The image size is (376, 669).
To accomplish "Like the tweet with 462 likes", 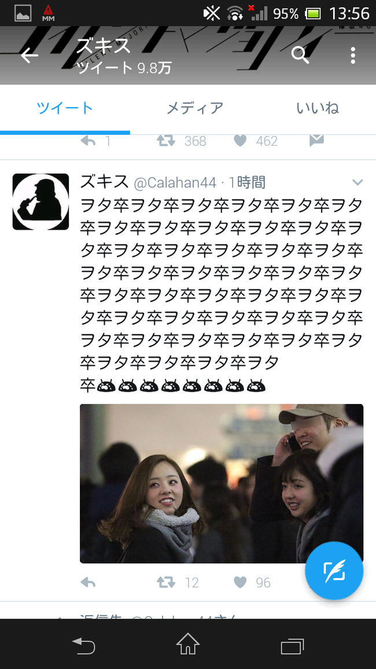I will pyautogui.click(x=241, y=141).
